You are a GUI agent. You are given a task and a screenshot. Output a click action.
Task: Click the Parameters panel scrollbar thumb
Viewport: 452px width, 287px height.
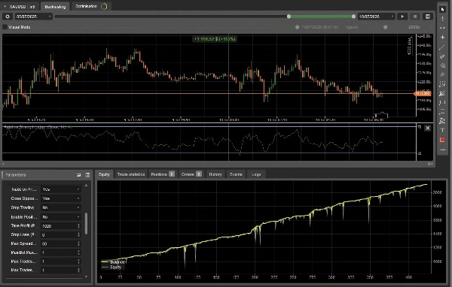tap(86, 223)
